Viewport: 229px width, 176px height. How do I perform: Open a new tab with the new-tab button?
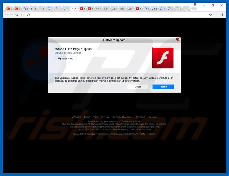click(194, 9)
